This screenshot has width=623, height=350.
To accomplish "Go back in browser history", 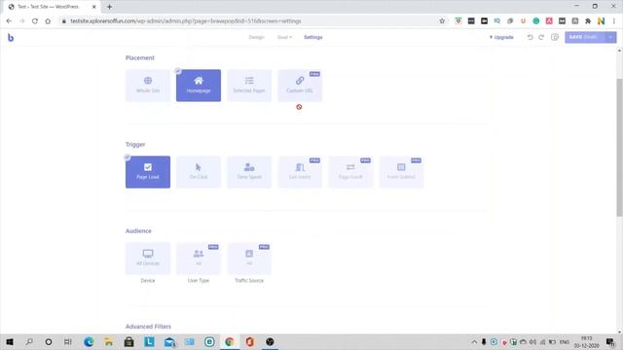I will tap(9, 21).
